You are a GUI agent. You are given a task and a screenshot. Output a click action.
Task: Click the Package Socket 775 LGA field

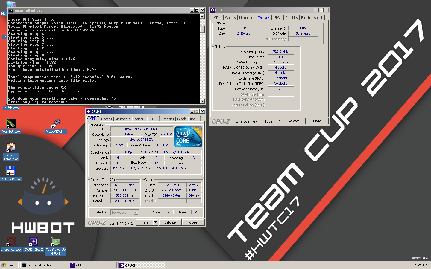click(x=142, y=140)
